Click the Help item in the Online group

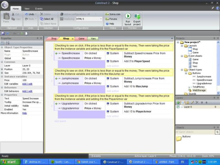click(x=110, y=24)
